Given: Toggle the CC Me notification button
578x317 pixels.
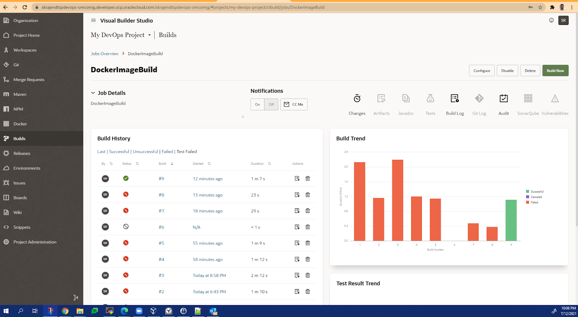Looking at the screenshot, I should tap(294, 104).
